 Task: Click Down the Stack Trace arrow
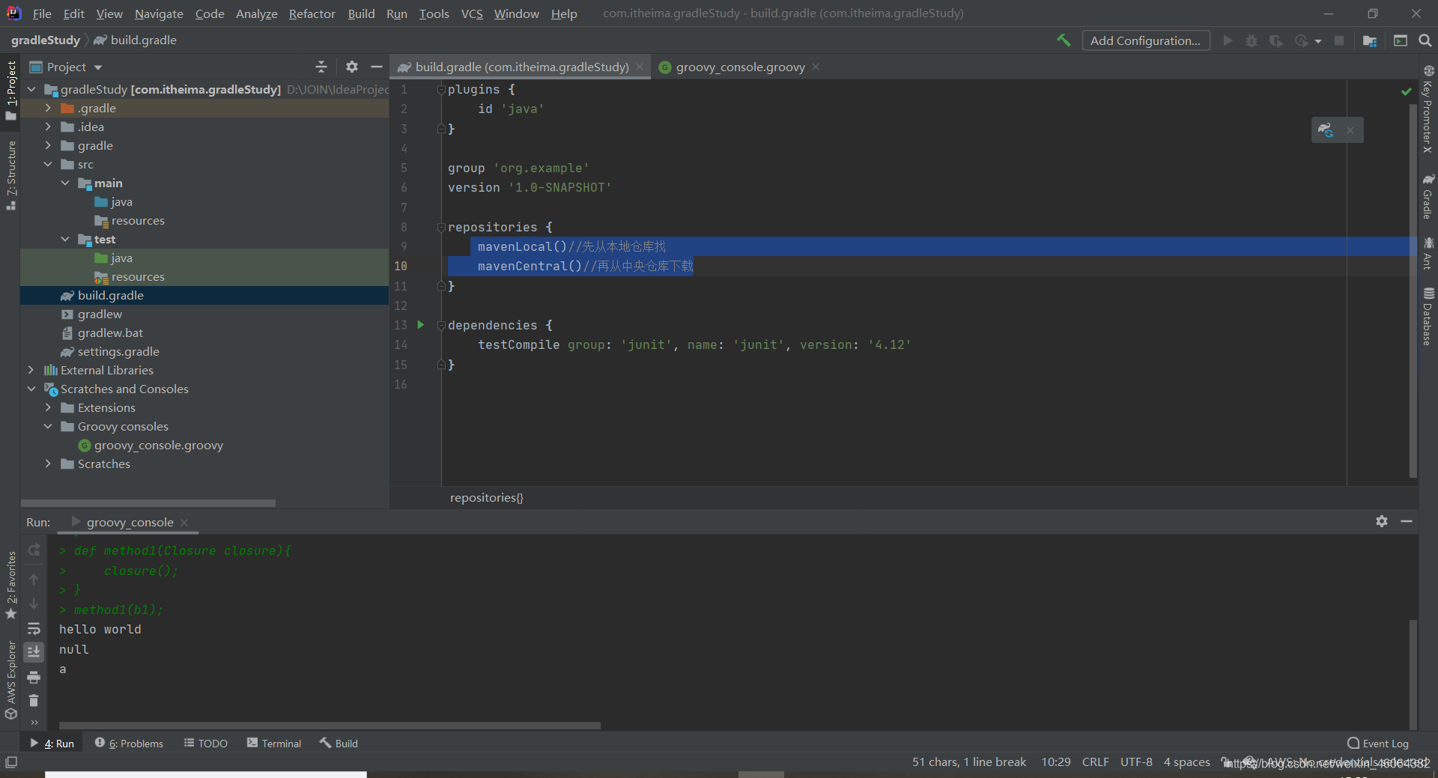click(34, 604)
